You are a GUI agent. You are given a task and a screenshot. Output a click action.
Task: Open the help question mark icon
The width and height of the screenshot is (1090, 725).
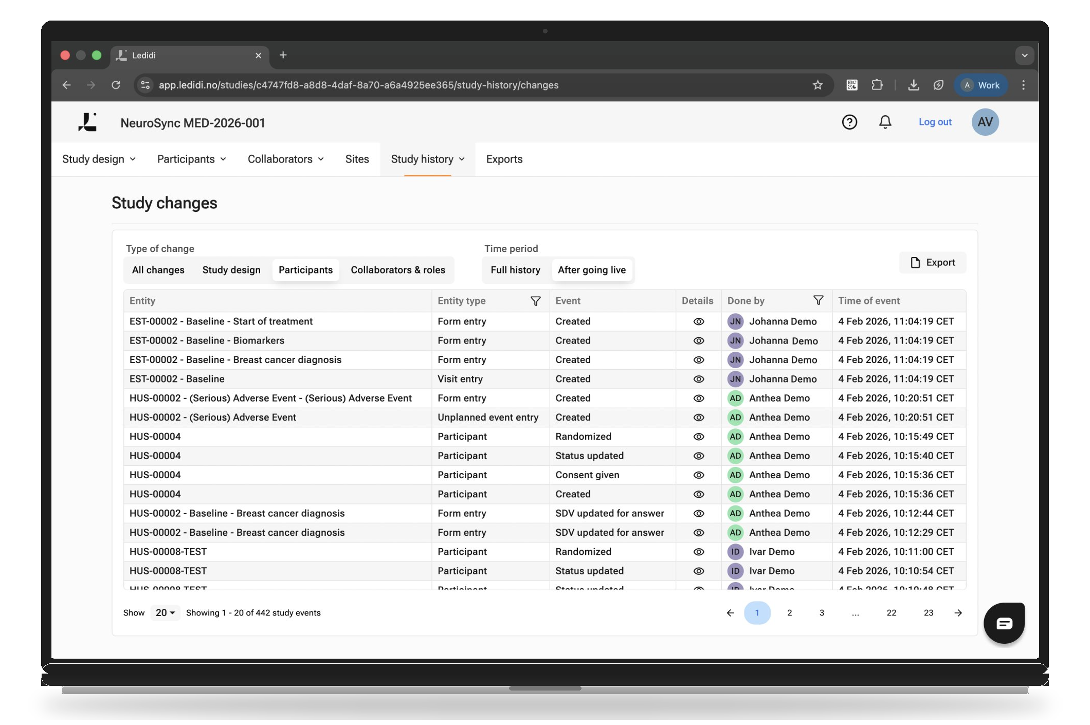coord(849,122)
